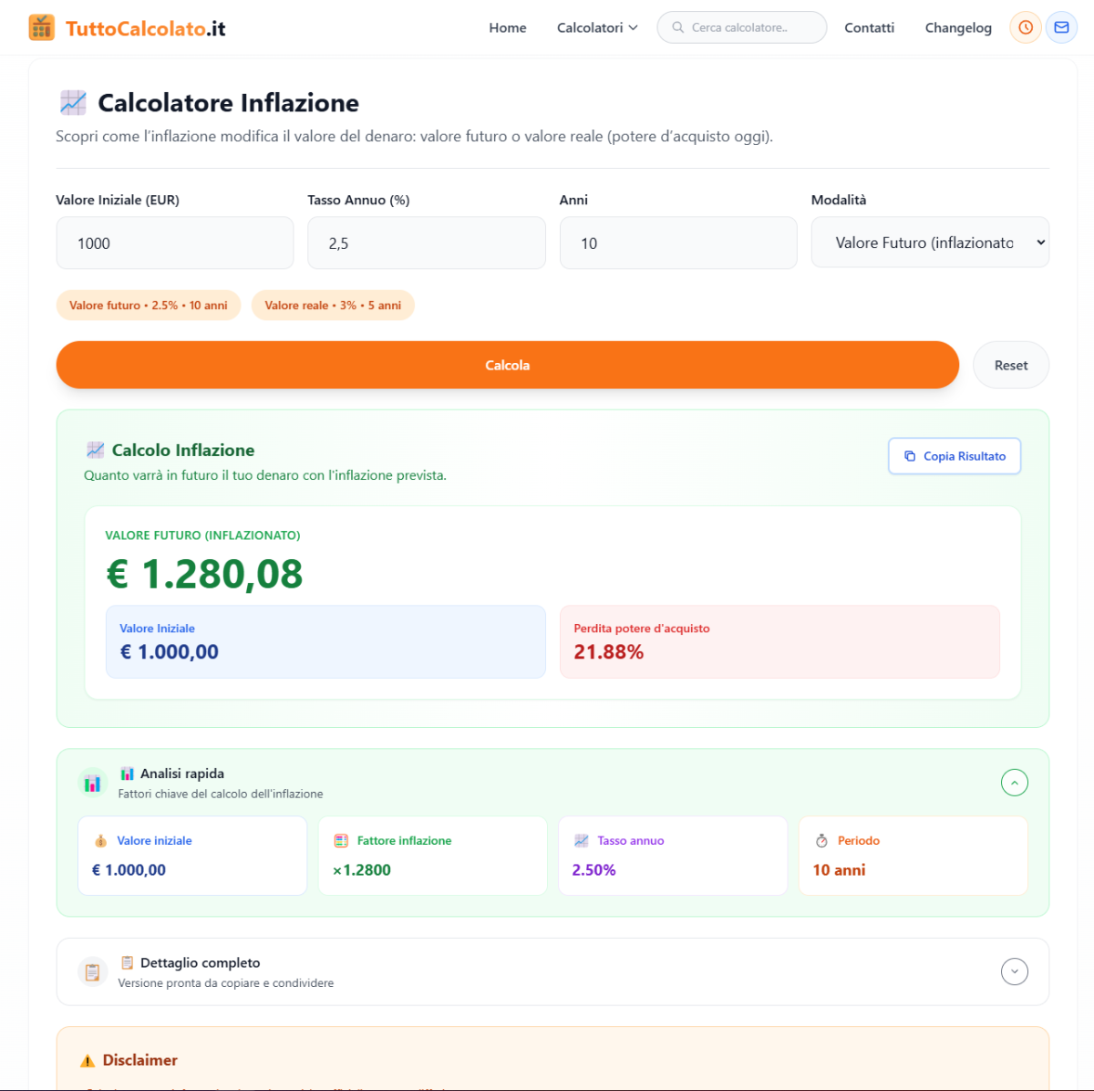1094x1091 pixels.
Task: Click the chart icon beside Calcolatore Inflazione title
Action: coord(73,103)
